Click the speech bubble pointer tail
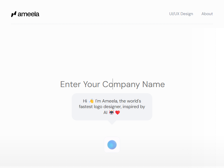 pos(112,122)
